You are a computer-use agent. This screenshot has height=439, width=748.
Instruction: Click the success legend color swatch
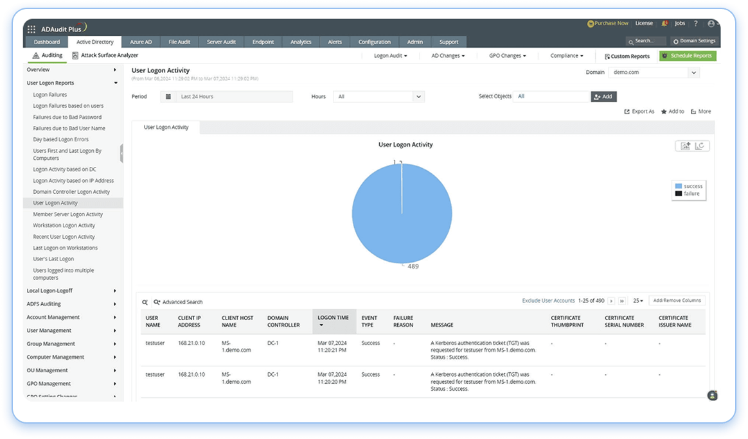point(679,186)
